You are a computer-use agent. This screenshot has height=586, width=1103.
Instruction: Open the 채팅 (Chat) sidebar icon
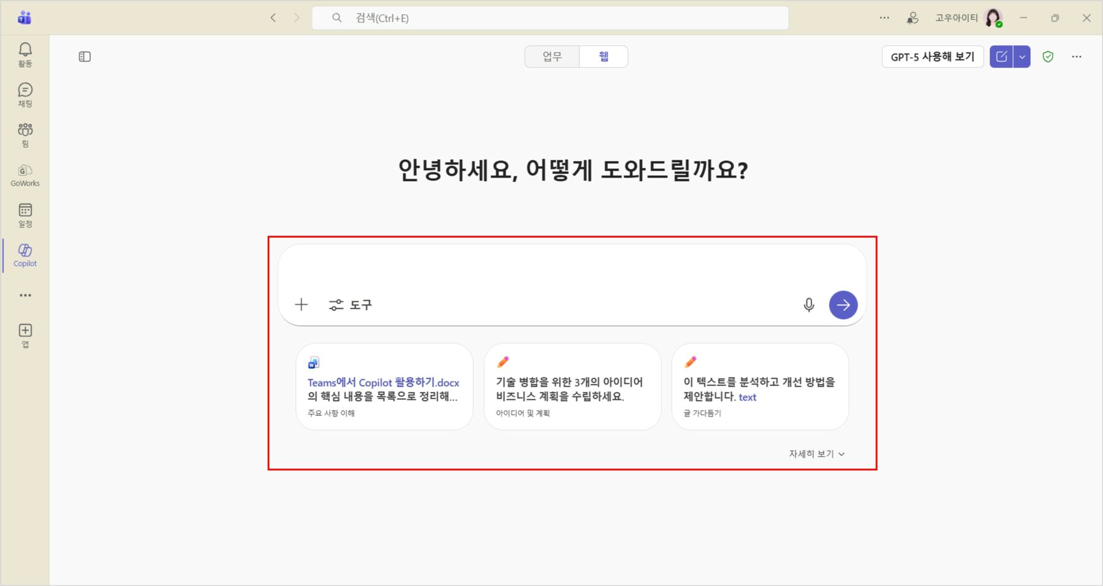pos(25,94)
